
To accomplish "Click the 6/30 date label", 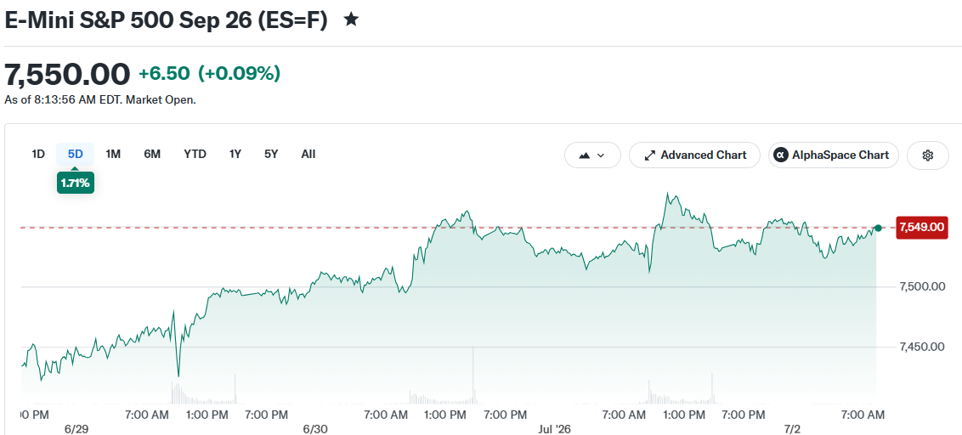I will [x=317, y=429].
